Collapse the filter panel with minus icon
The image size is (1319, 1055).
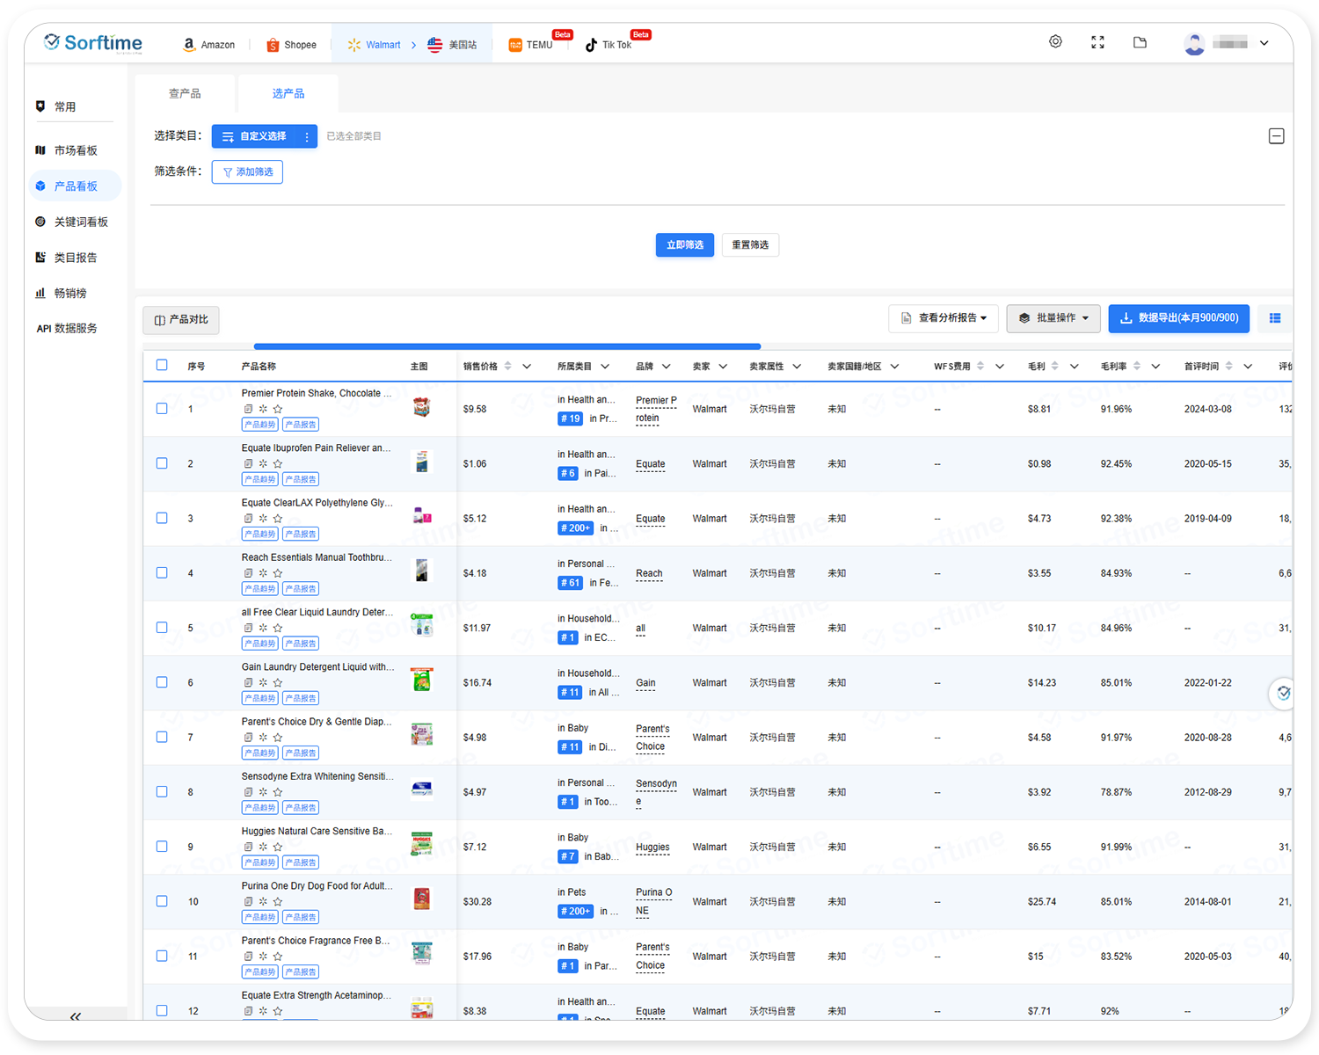coord(1276,136)
